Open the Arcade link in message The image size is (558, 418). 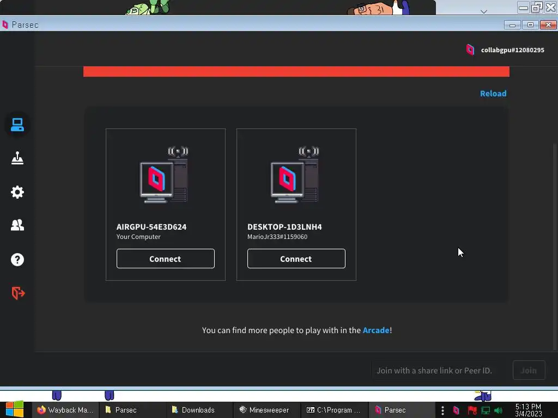[376, 330]
